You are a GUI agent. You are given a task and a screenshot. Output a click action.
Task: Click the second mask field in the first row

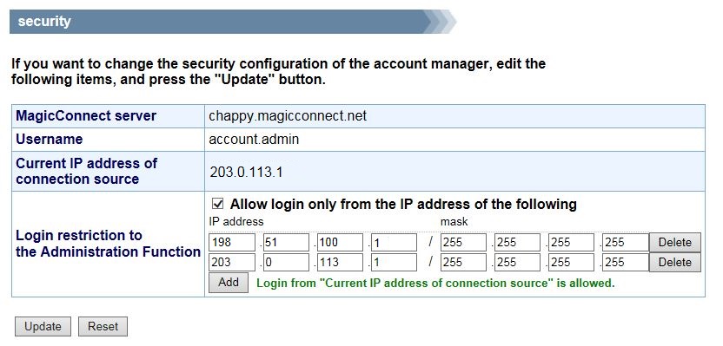click(517, 243)
